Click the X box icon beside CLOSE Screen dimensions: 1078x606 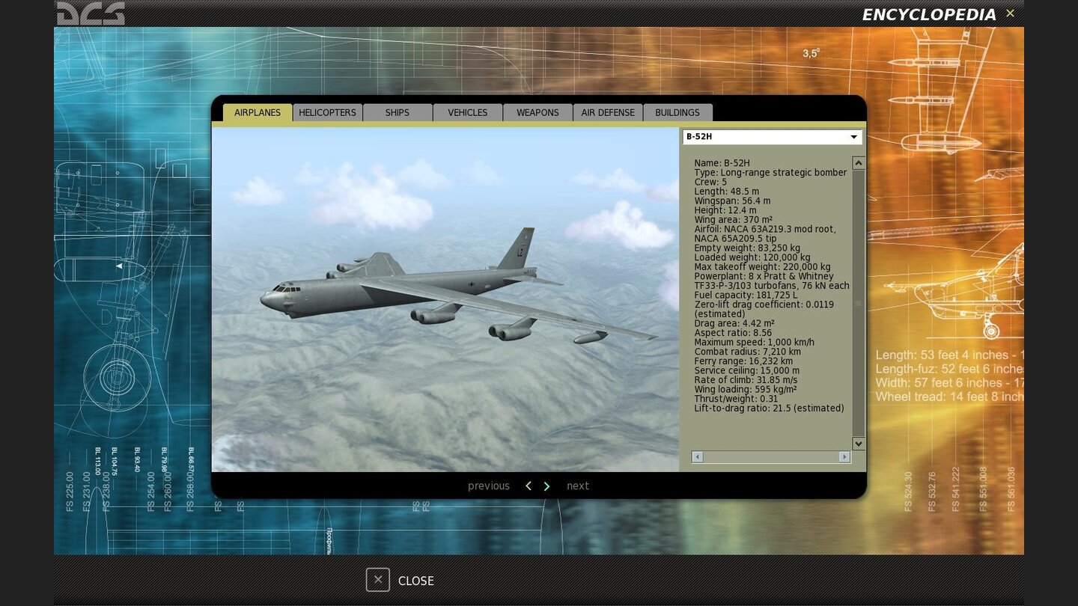[378, 580]
